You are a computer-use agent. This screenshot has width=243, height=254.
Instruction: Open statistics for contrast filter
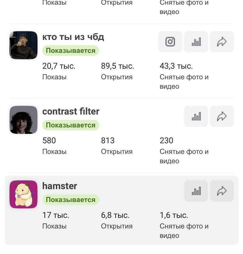coord(196,117)
